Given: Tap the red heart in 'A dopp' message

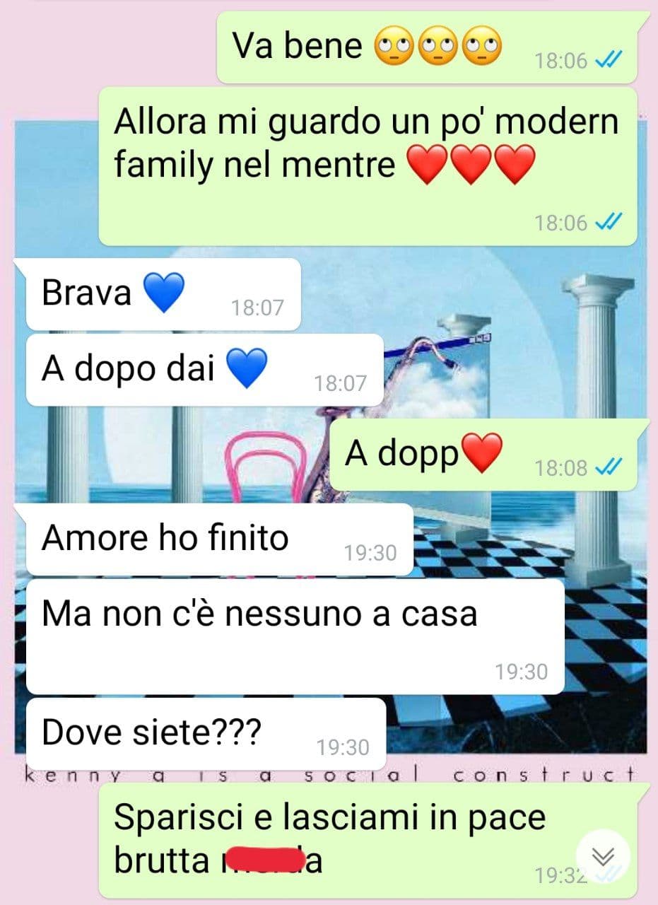Looking at the screenshot, I should coord(481,453).
